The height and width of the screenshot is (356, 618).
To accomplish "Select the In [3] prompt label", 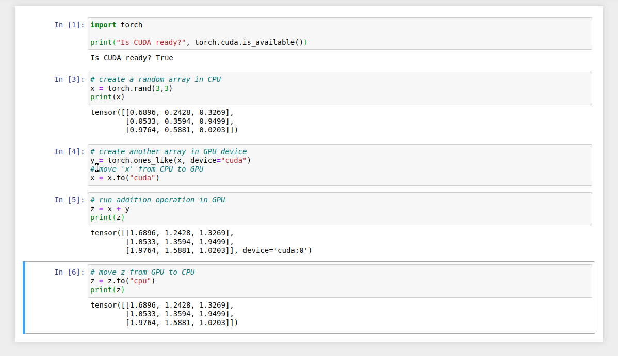I will click(x=69, y=79).
